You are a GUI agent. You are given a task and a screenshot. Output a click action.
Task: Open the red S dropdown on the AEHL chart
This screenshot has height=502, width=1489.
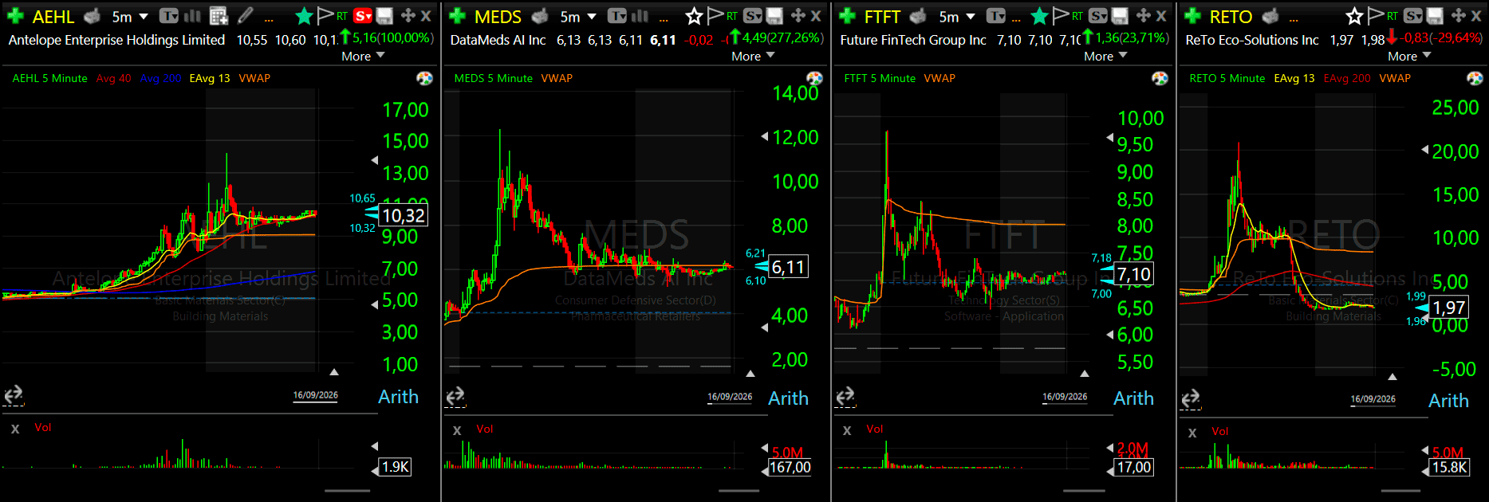[x=363, y=16]
